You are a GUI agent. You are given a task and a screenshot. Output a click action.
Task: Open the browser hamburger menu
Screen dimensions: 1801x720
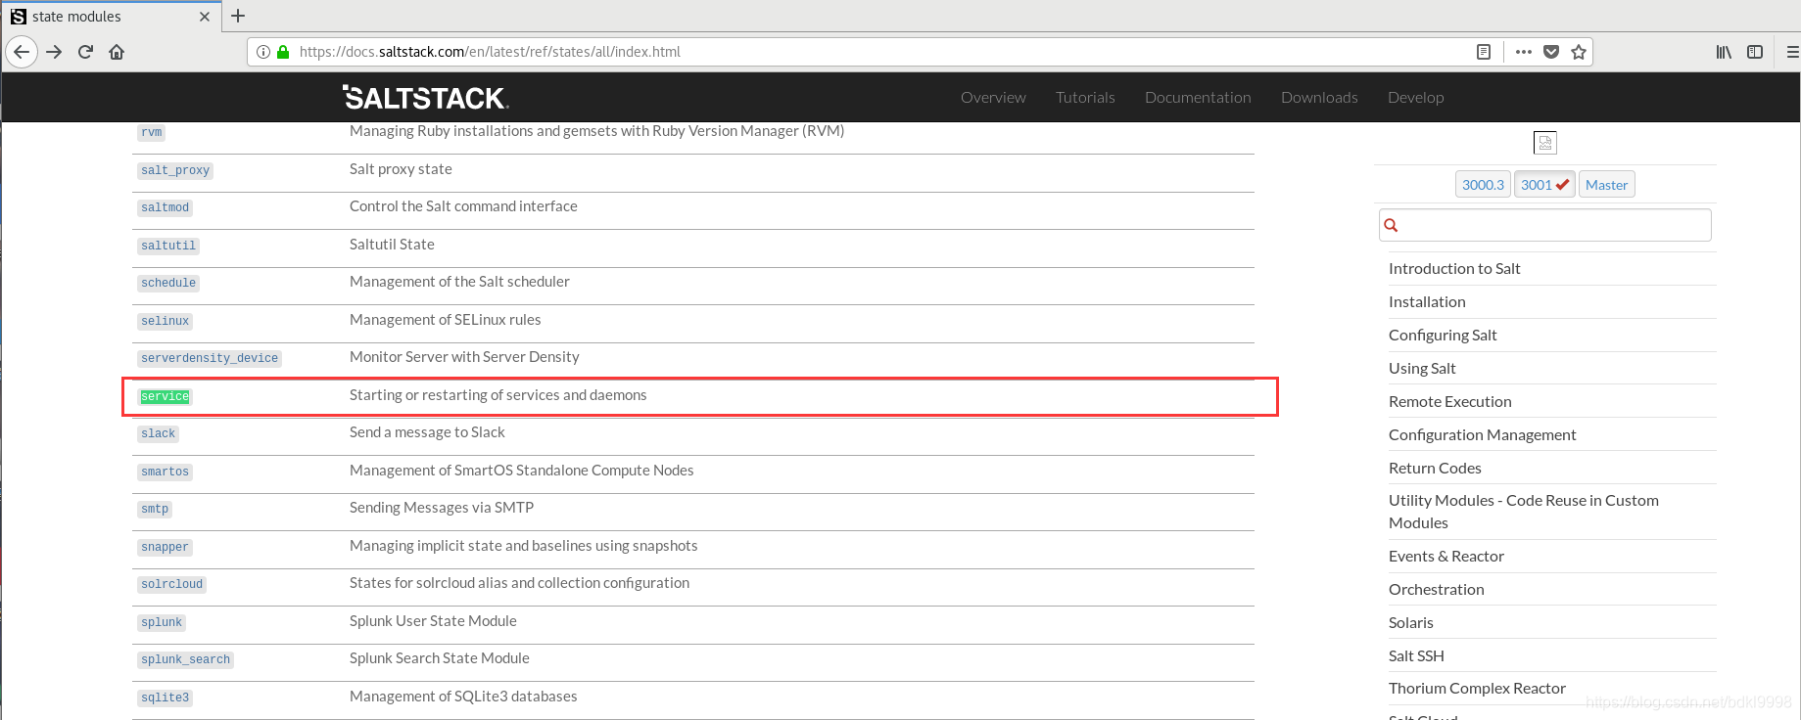coord(1792,52)
